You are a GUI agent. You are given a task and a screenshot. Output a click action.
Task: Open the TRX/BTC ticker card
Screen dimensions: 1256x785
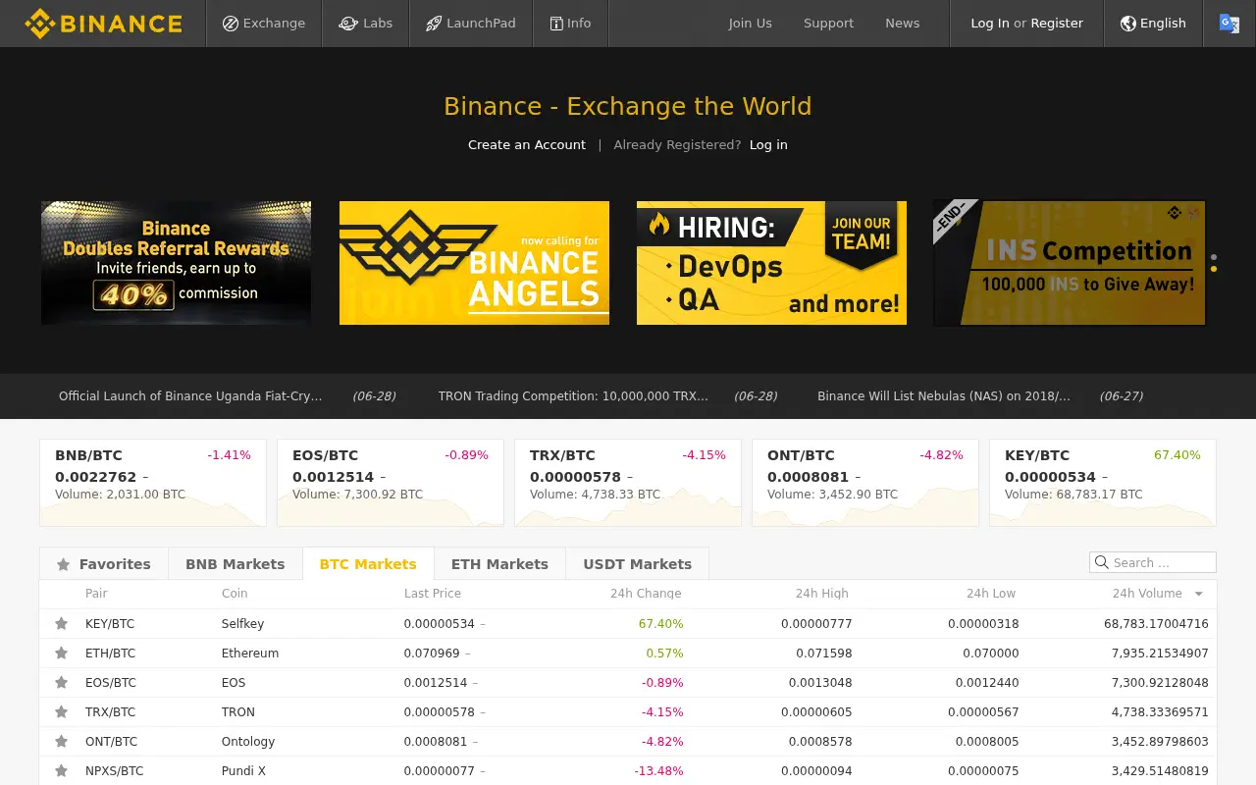(628, 483)
